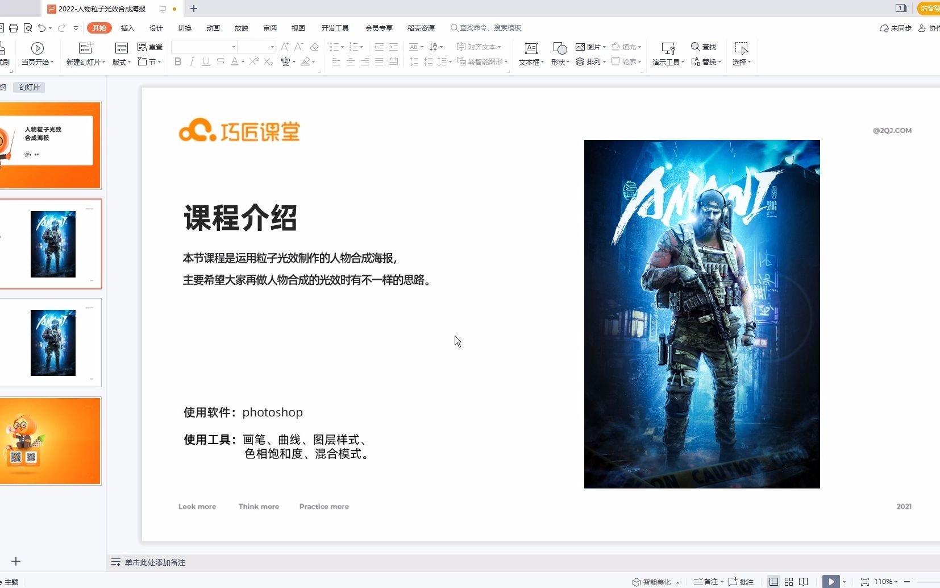Open the font size dropdown

272,47
